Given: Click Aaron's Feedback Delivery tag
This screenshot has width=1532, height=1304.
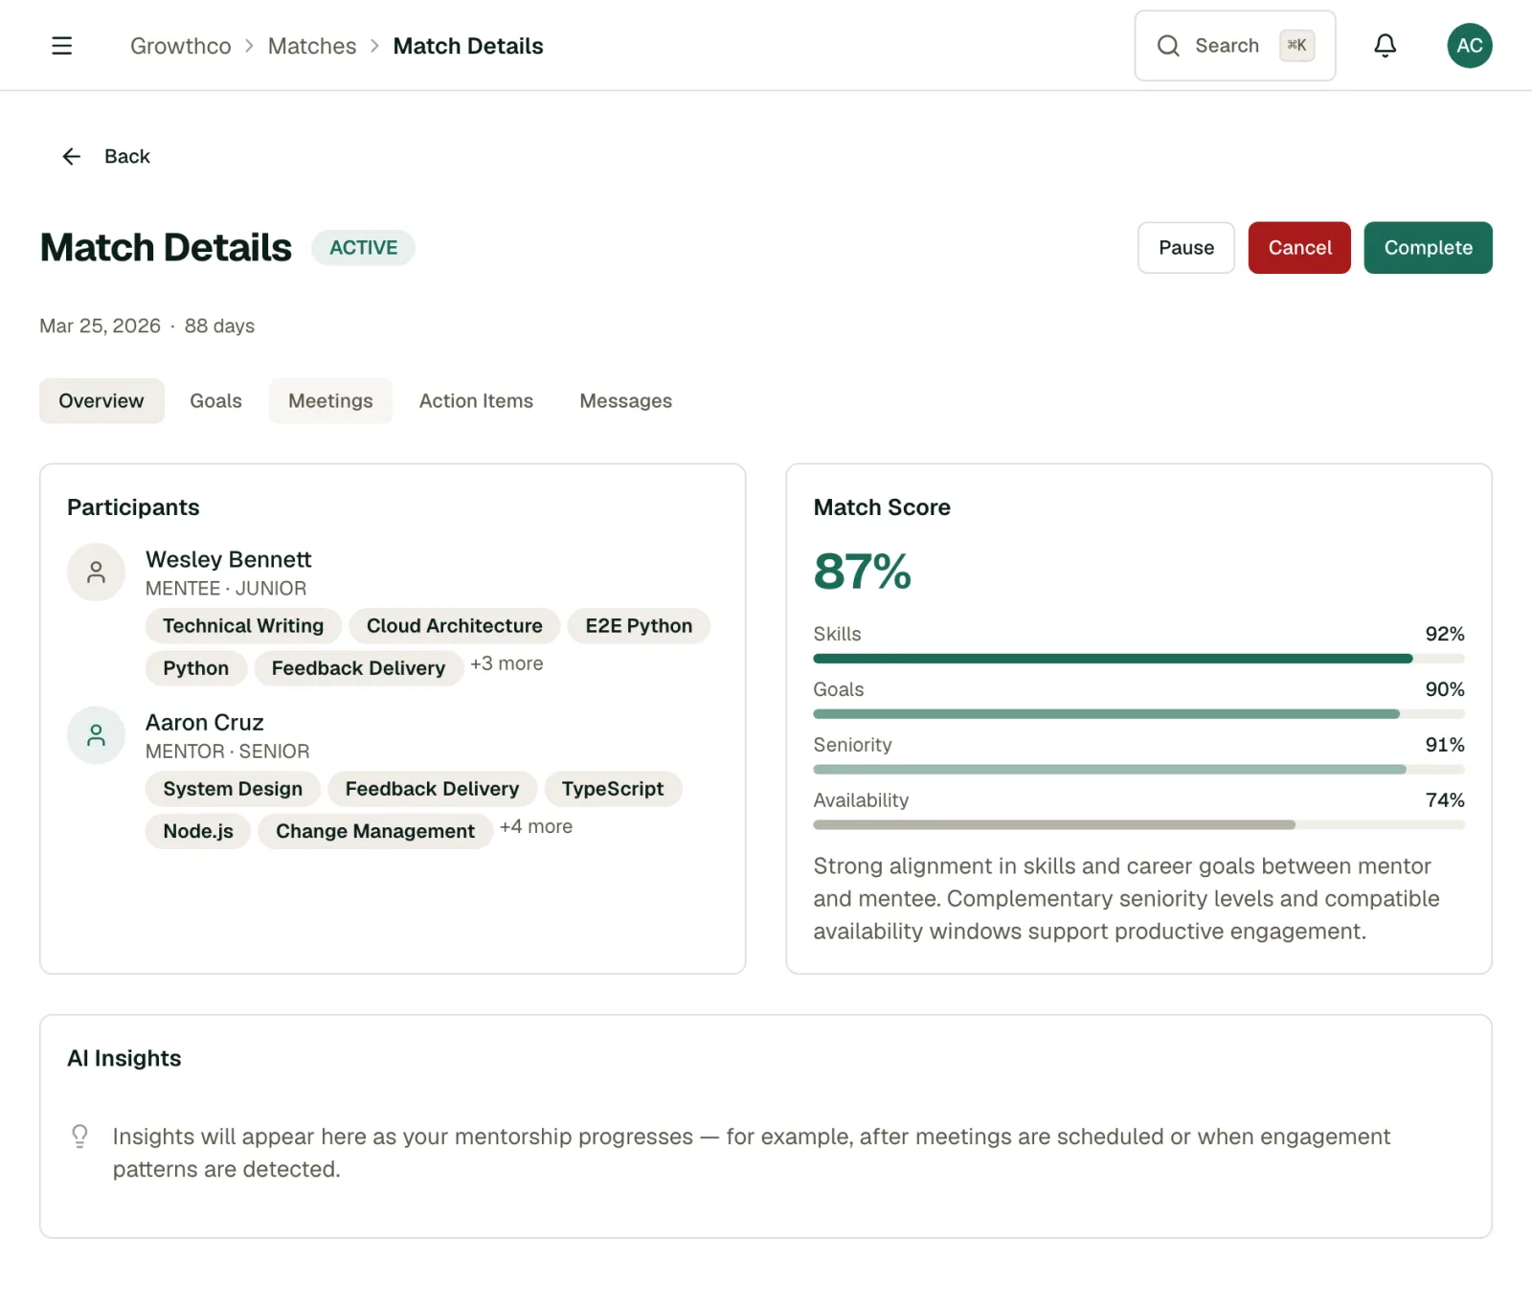Looking at the screenshot, I should pos(432,789).
